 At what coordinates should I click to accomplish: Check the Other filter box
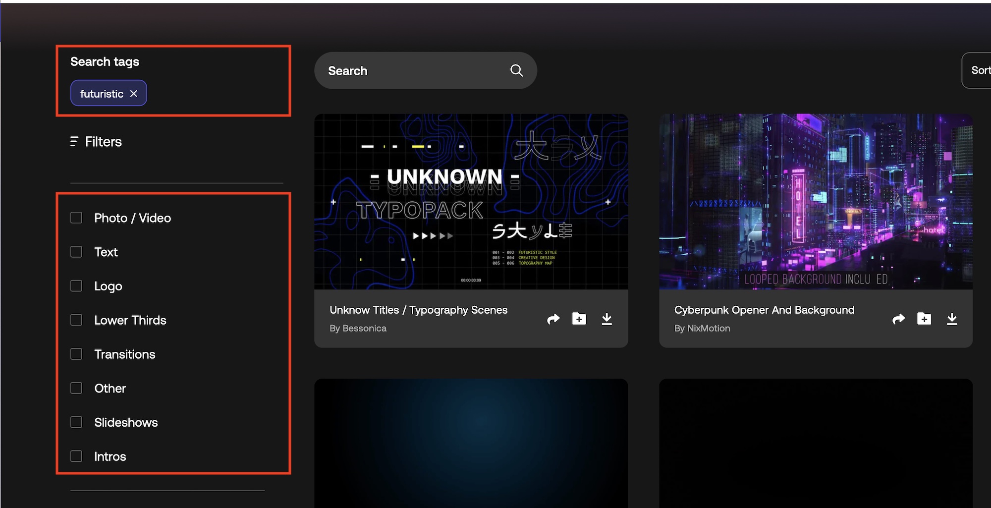pos(76,388)
